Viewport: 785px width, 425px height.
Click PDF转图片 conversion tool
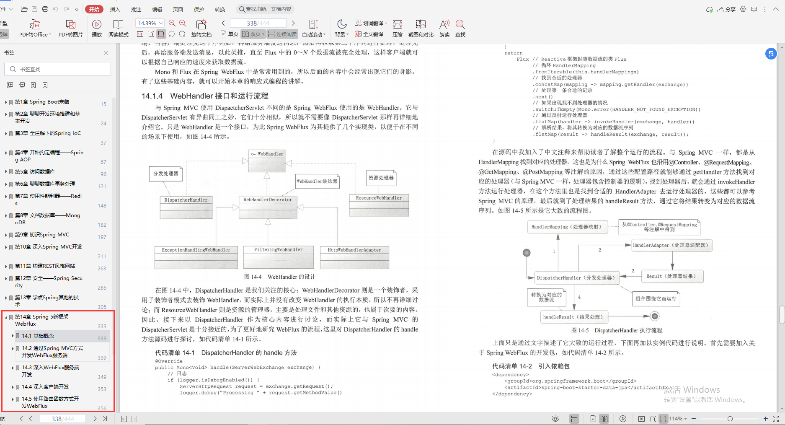tap(71, 29)
